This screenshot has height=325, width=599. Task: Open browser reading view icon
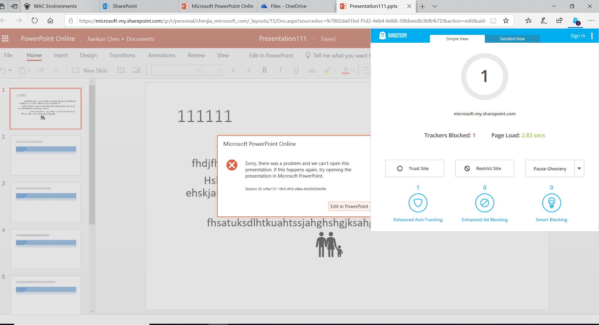493,21
